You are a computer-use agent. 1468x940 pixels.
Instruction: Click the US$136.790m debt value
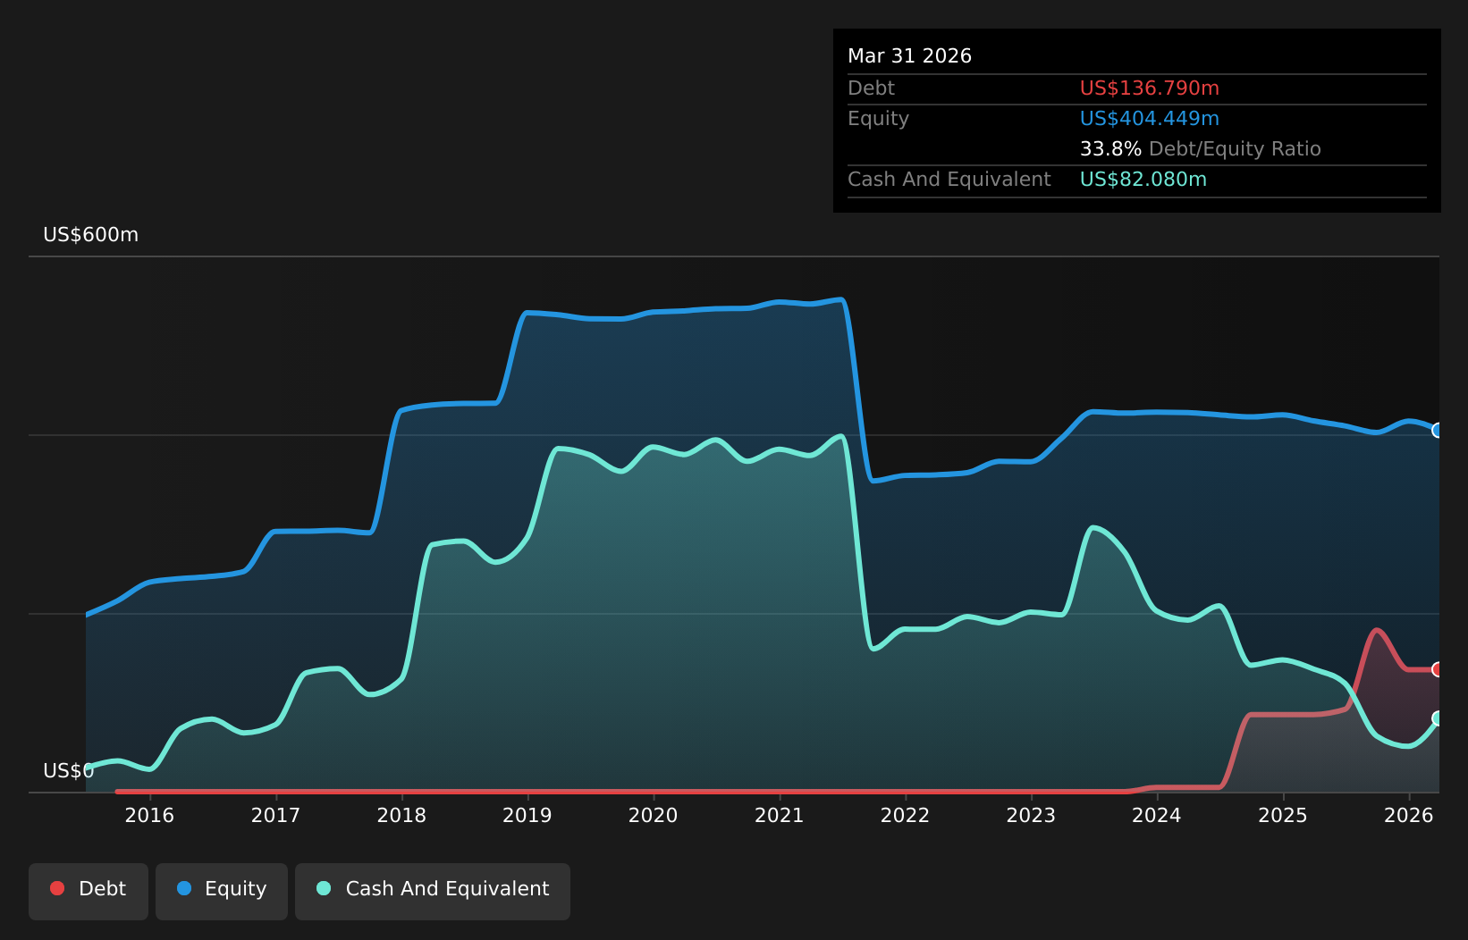click(1150, 88)
